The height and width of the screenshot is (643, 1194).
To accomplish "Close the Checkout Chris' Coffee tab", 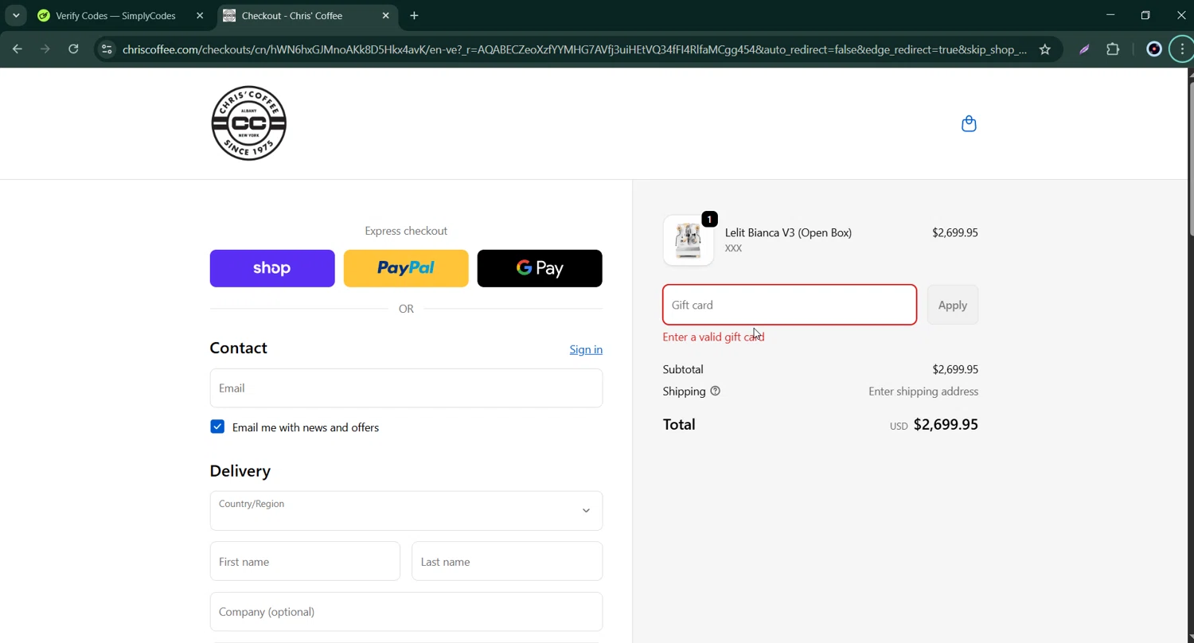I will pos(386,15).
